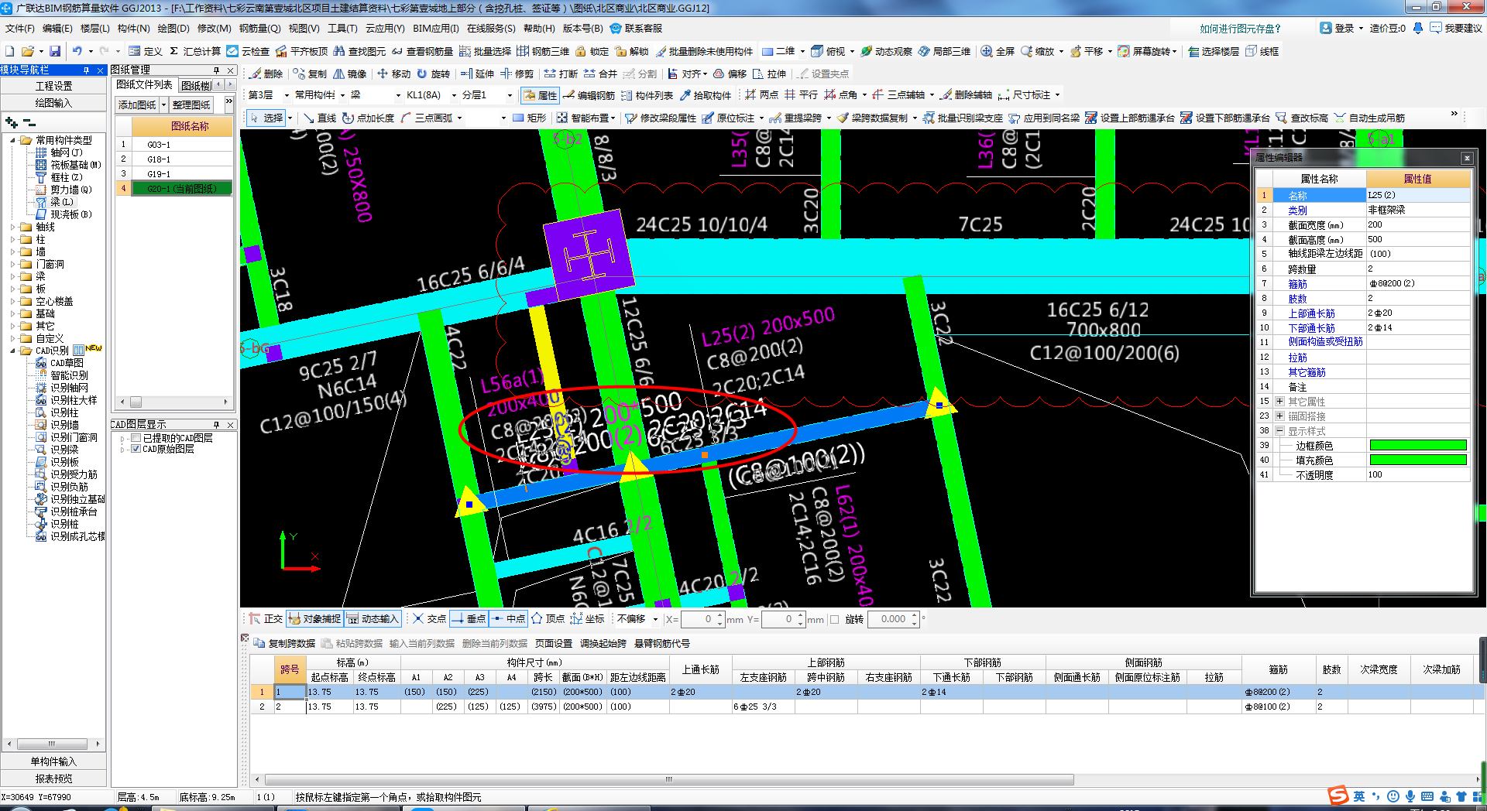
Task: Select the 删除 delete tool
Action: click(x=266, y=74)
